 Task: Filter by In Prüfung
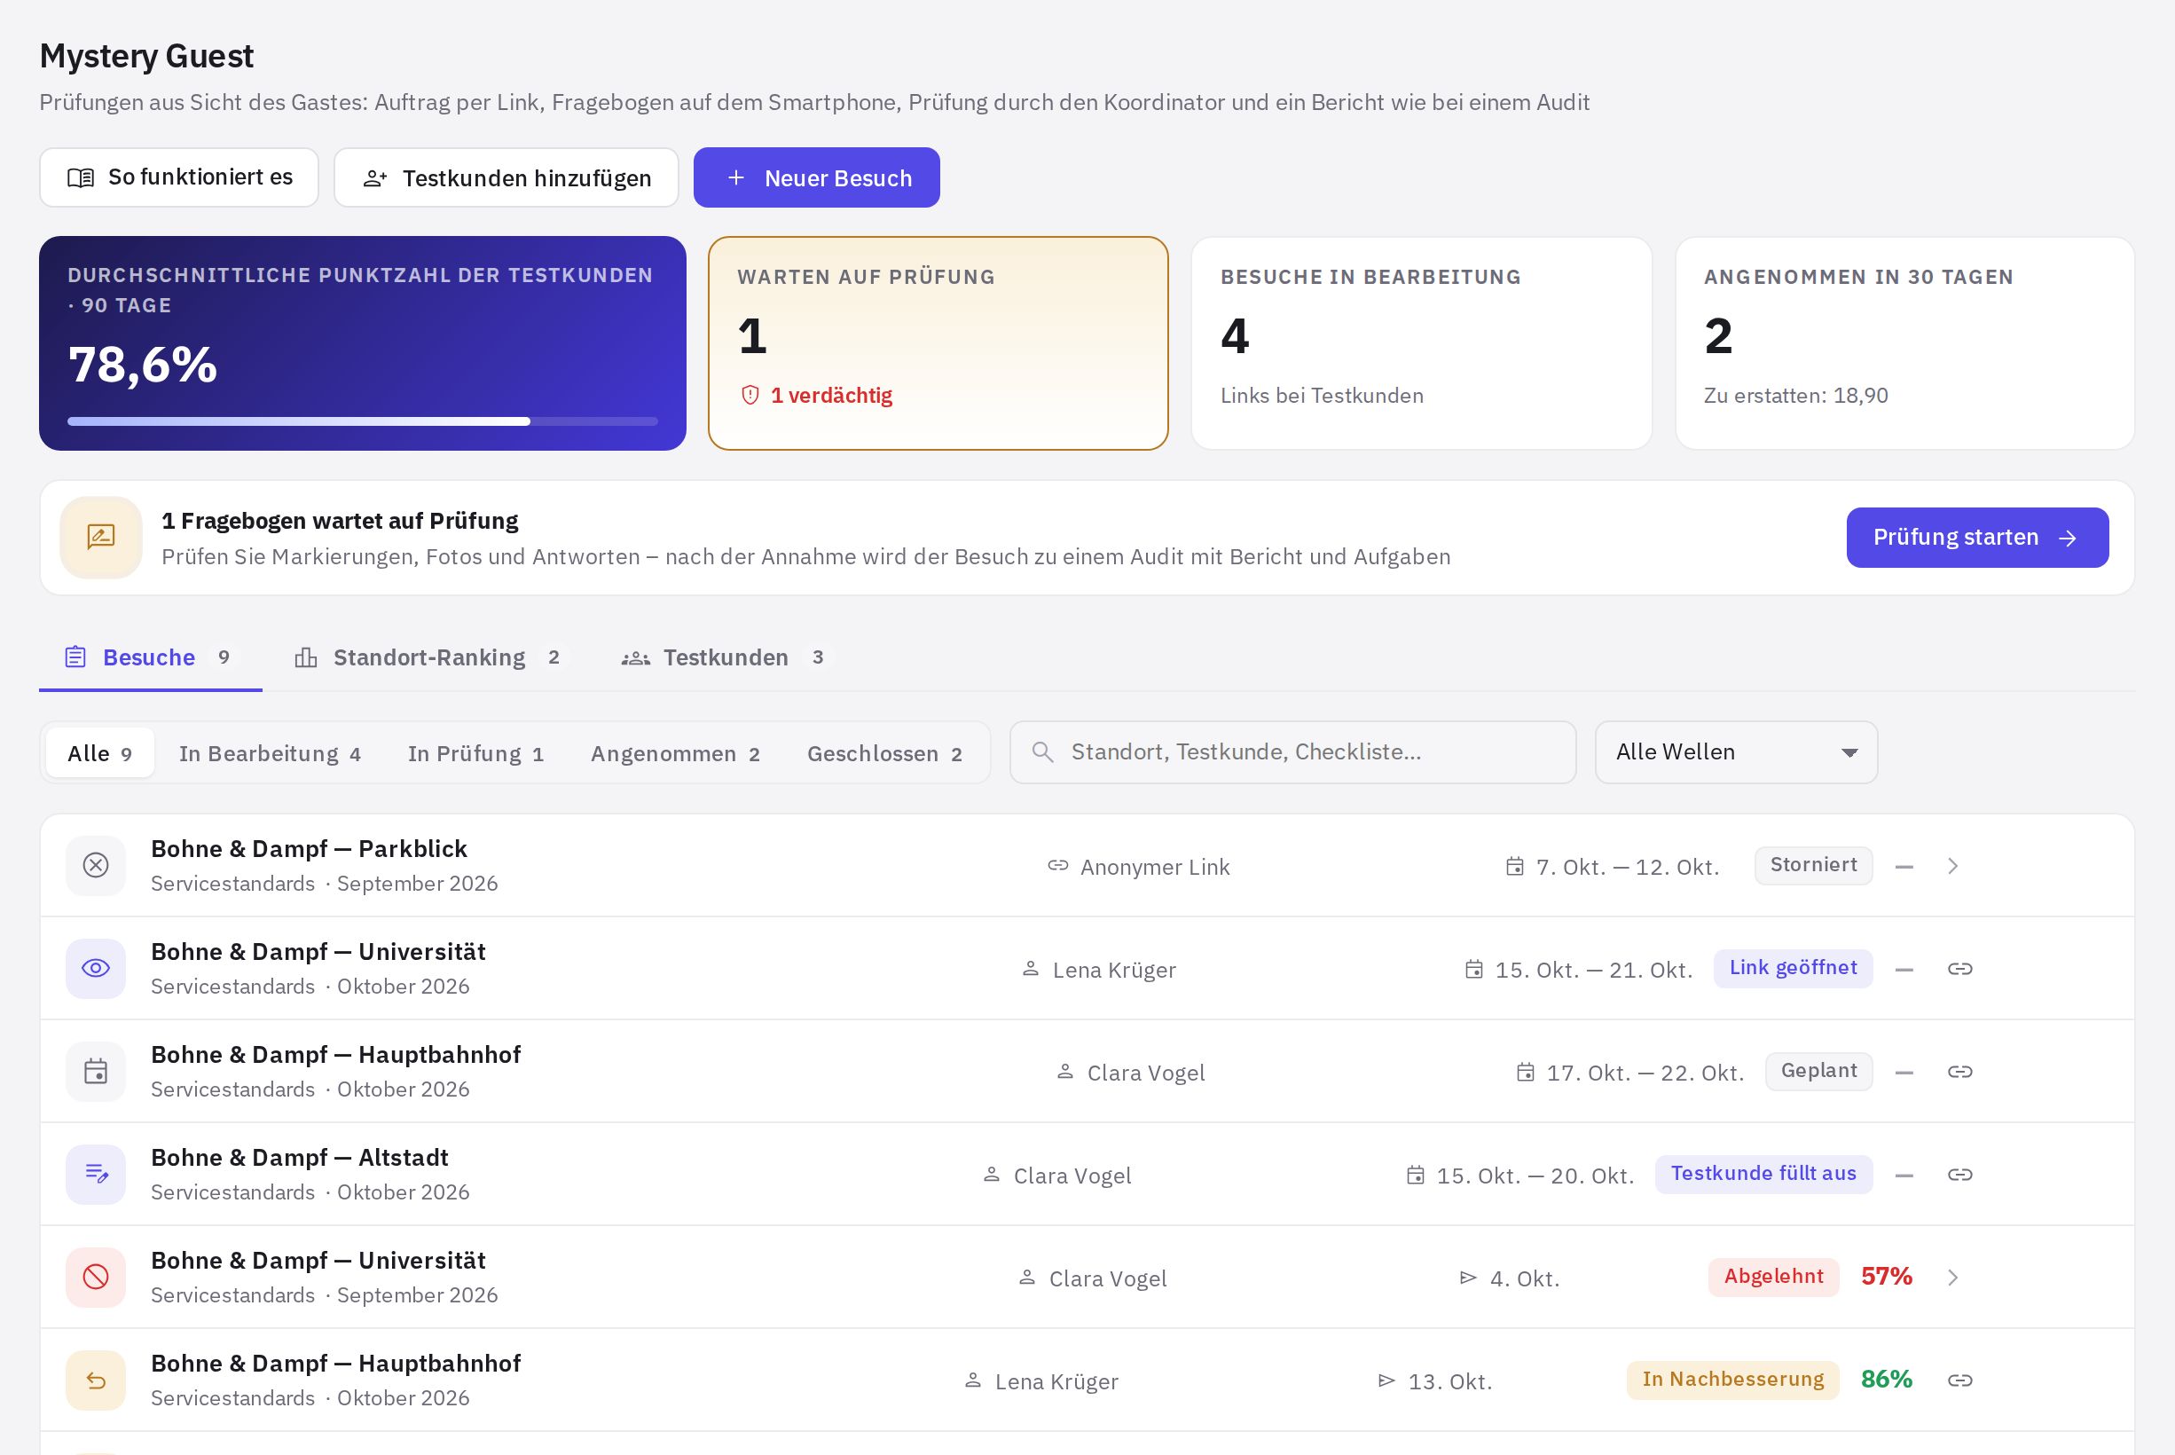click(475, 753)
